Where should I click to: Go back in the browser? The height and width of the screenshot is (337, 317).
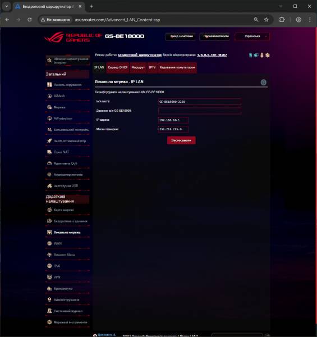pos(7,20)
